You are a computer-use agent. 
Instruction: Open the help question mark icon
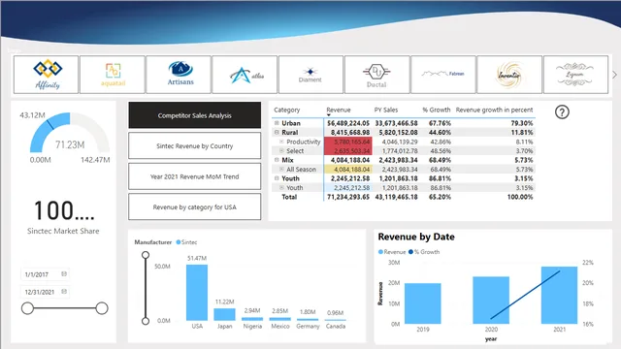tap(562, 112)
